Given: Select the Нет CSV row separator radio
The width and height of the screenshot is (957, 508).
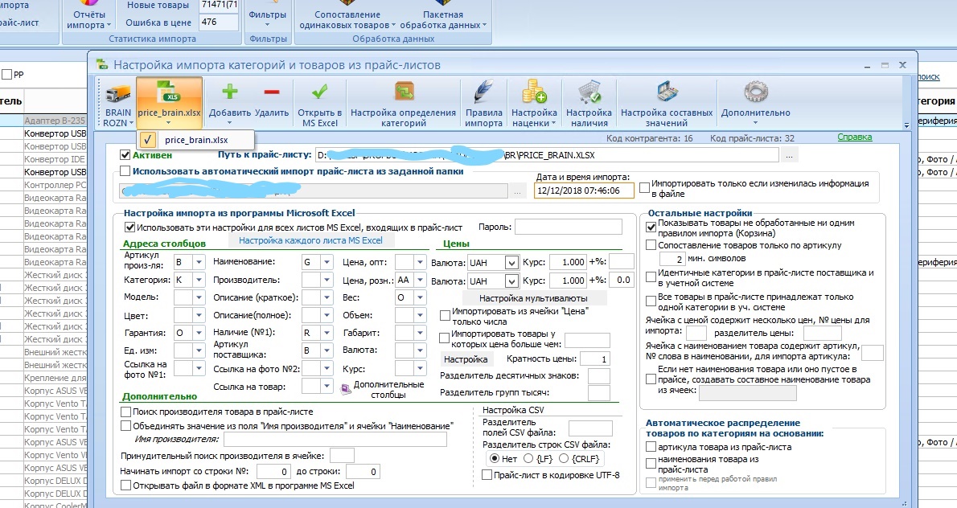Looking at the screenshot, I should coord(494,459).
